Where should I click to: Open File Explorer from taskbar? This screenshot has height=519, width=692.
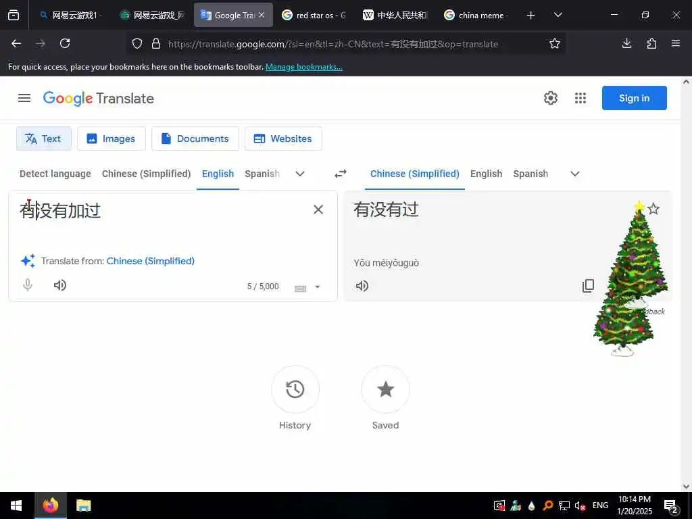pyautogui.click(x=83, y=505)
